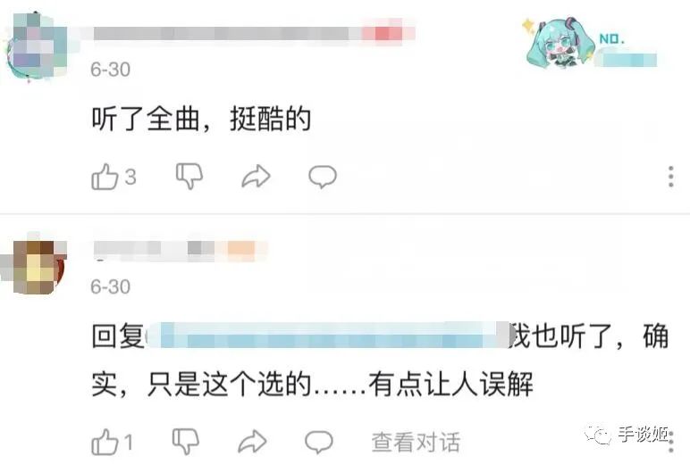This screenshot has width=690, height=464.
Task: Dislike the "听了全曲，挺酷的" comment
Action: 189,176
